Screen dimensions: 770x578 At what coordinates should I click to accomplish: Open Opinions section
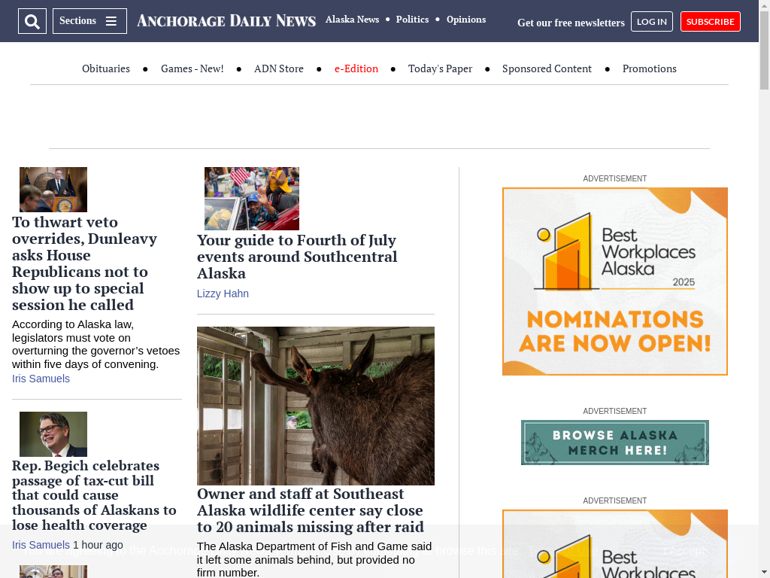[x=466, y=20]
